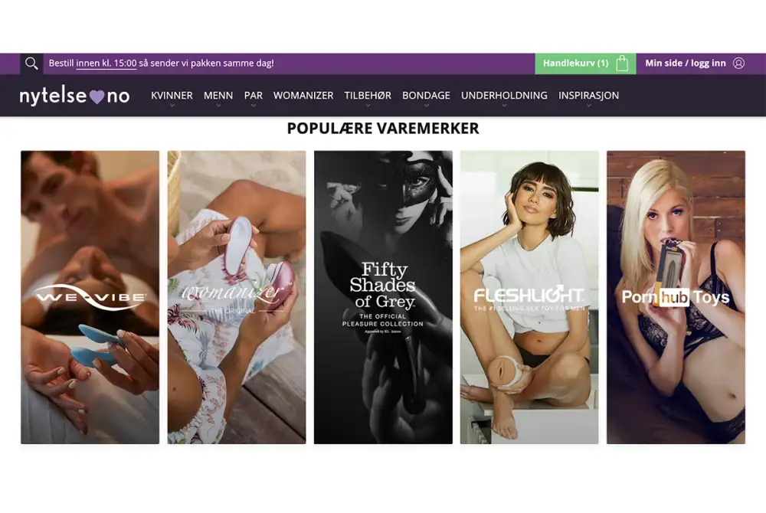Expand the MENN menu chevron

(x=218, y=106)
